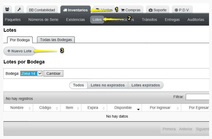Select the Lotes submenu item
This screenshot has height=139, width=212.
click(x=97, y=20)
